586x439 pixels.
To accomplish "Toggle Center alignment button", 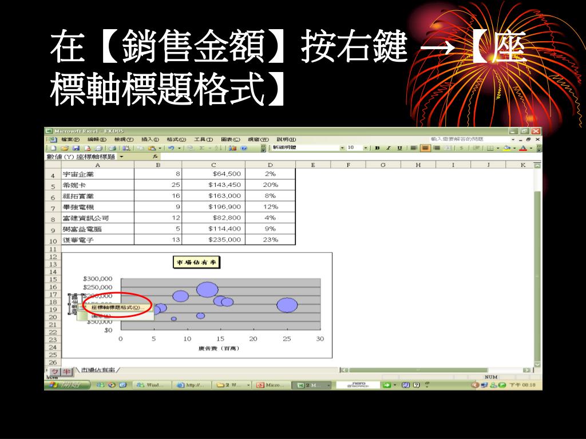I will click(425, 148).
